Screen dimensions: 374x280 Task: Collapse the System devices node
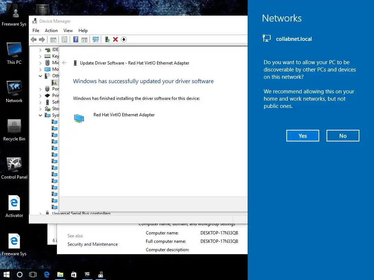(x=40, y=115)
